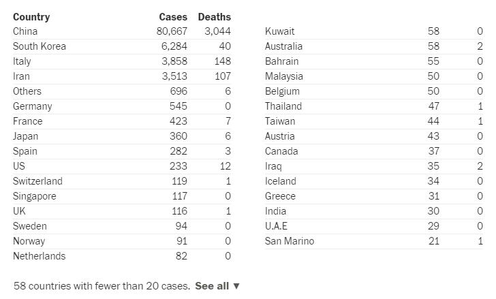Viewport: 496px width, 299px height.
Task: Click China's 80,667 cases value
Action: tap(171, 31)
